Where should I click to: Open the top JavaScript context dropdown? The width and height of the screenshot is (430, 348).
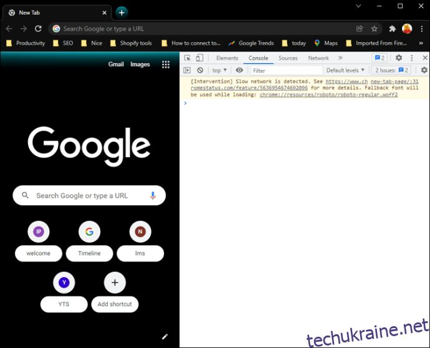[x=219, y=70]
